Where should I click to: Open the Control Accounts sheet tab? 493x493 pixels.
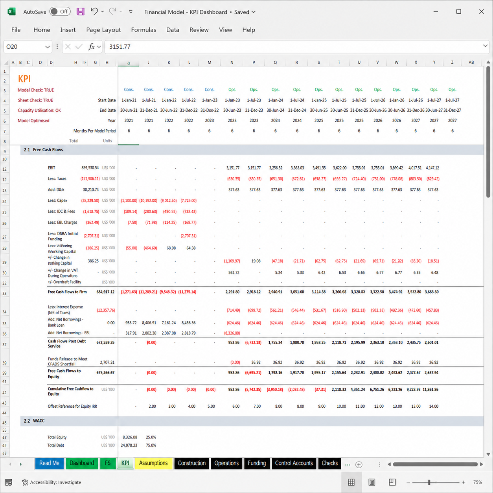tap(294, 463)
